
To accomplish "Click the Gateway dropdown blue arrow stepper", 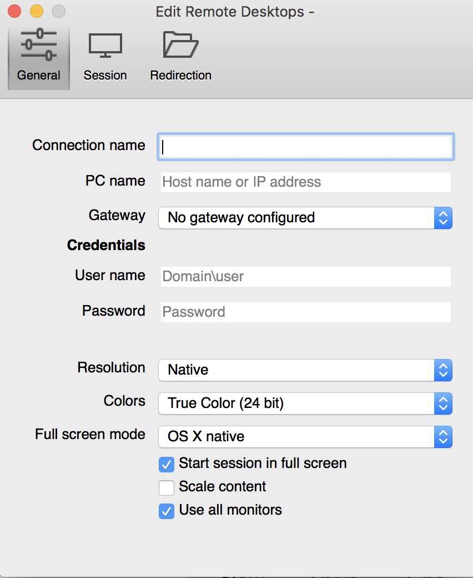I will click(443, 218).
